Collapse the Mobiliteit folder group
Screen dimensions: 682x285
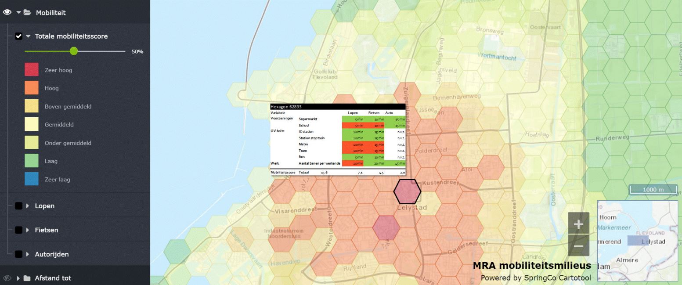point(18,12)
